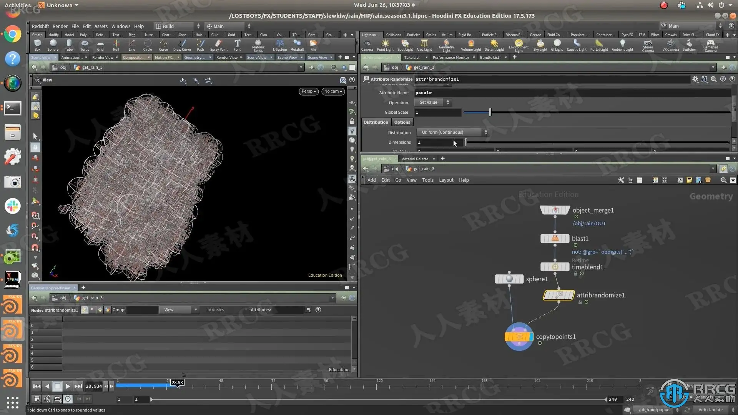Add an Ambient Light from the shelf
The image size is (738, 415).
tap(623, 45)
